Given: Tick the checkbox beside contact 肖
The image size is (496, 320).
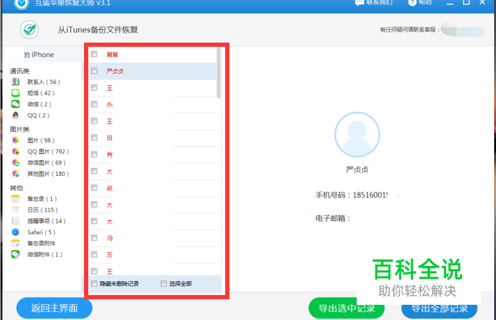Looking at the screenshot, I should [x=94, y=155].
